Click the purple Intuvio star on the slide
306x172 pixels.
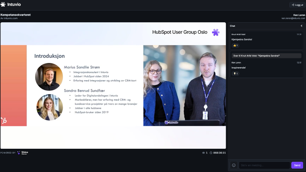tap(216, 32)
